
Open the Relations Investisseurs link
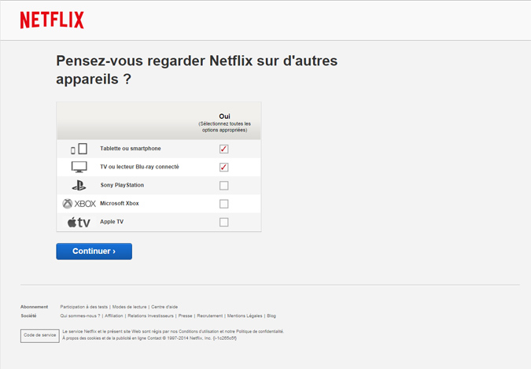click(x=150, y=315)
